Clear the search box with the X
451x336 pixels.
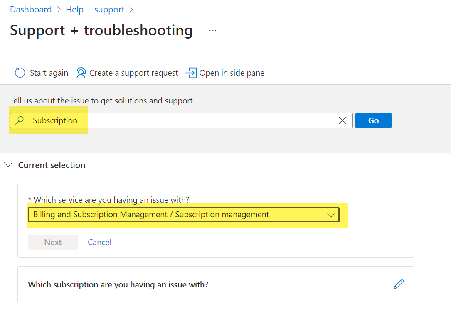point(342,120)
